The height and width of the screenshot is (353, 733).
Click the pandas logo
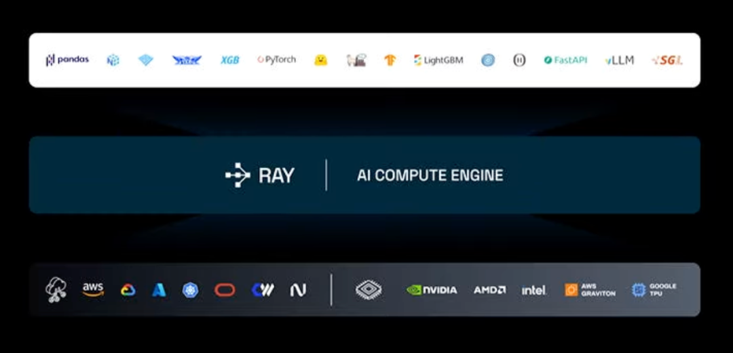click(67, 60)
